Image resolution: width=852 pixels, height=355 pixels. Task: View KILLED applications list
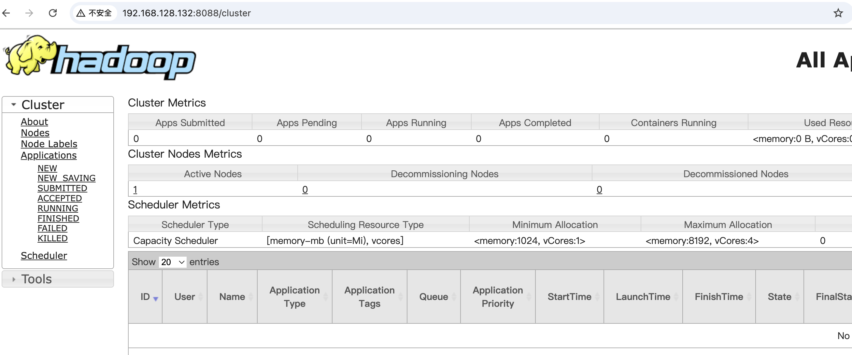pyautogui.click(x=52, y=238)
